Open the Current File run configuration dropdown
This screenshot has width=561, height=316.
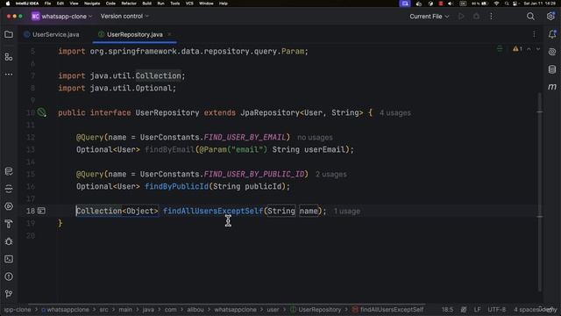click(429, 17)
